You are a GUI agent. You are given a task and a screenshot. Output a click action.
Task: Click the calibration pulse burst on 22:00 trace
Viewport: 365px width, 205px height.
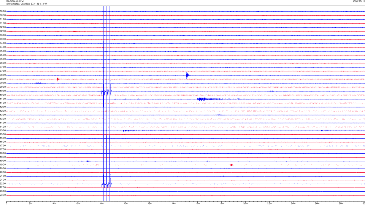106,184
